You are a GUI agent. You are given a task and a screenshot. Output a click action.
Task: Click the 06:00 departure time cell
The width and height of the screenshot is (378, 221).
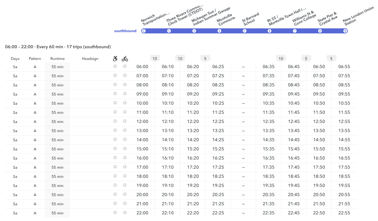142,67
